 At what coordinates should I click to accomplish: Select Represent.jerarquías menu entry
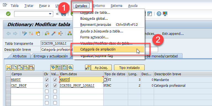[109, 25]
